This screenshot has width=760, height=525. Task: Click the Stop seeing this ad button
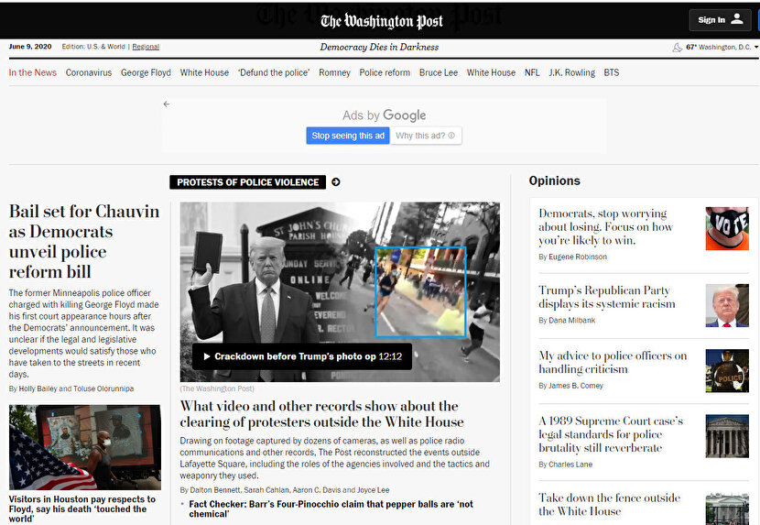pyautogui.click(x=348, y=136)
